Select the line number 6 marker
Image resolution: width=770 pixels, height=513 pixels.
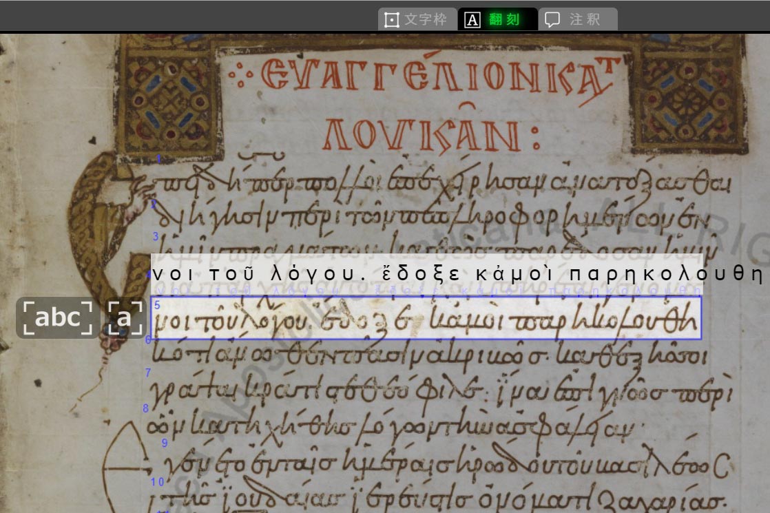[148, 339]
